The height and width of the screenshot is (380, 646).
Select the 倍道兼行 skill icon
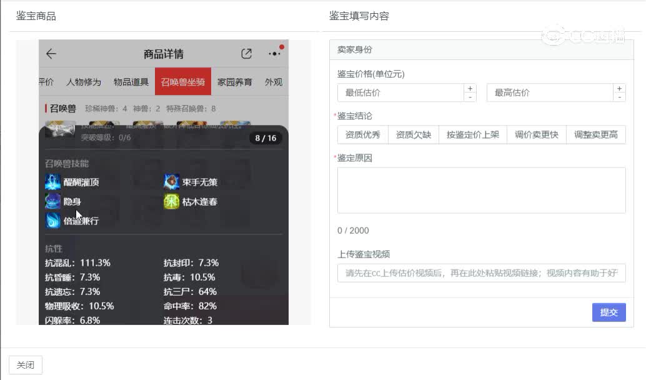coord(52,221)
